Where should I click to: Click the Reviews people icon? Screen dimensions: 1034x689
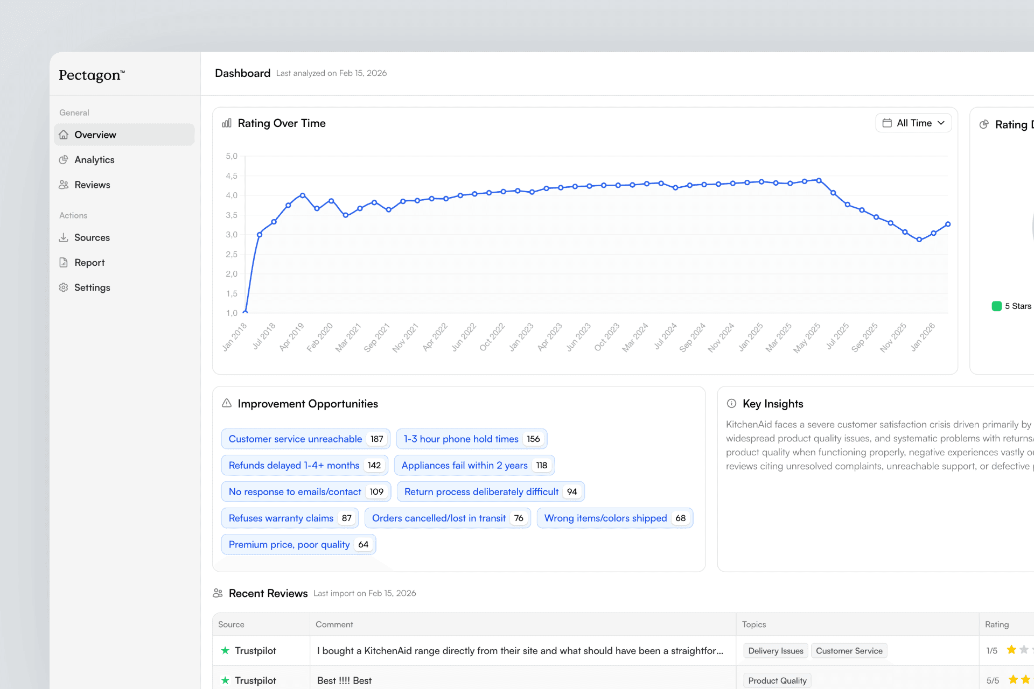tap(64, 185)
